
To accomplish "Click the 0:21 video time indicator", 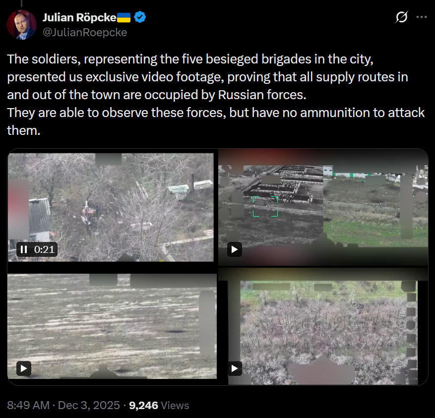I will pos(44,249).
